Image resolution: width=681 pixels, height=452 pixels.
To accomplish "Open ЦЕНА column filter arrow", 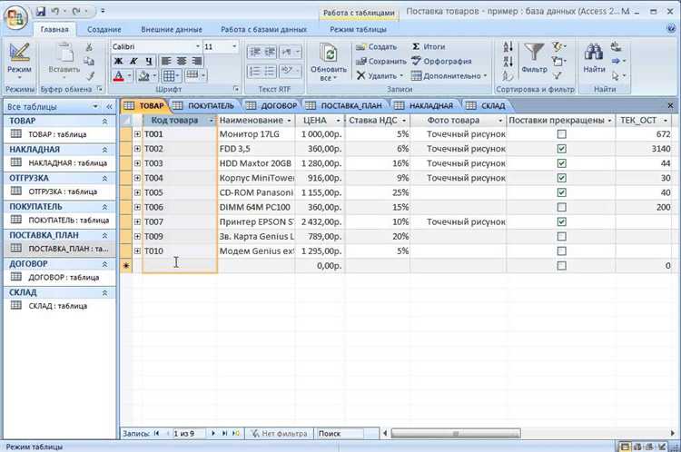I will 338,121.
